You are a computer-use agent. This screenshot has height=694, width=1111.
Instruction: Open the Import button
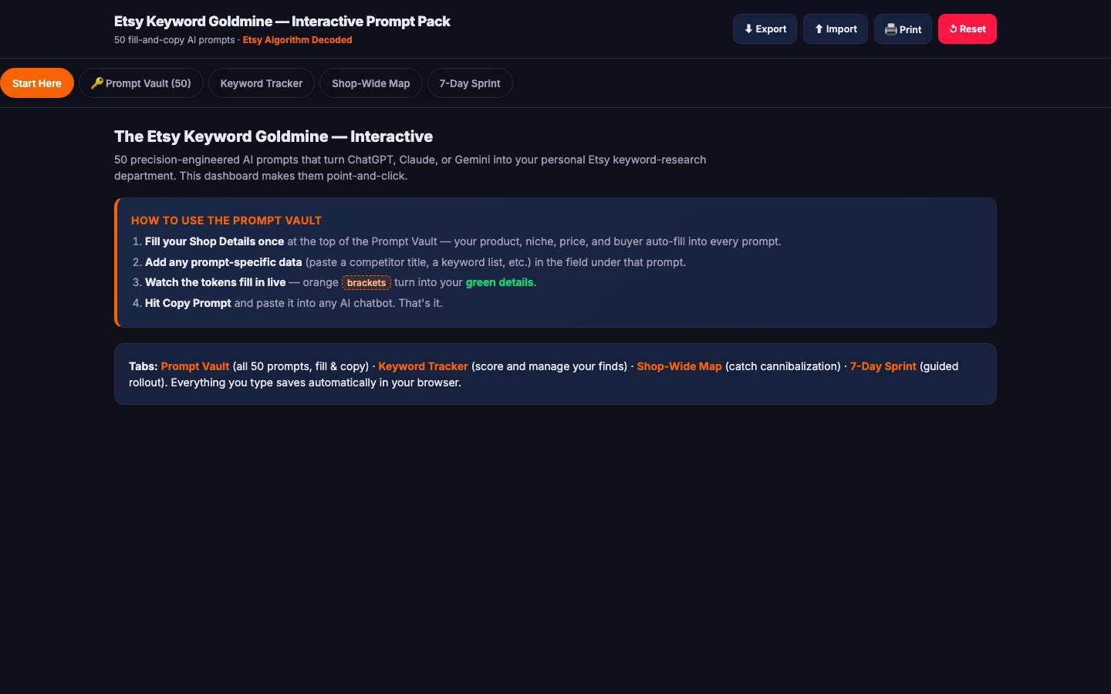click(836, 29)
